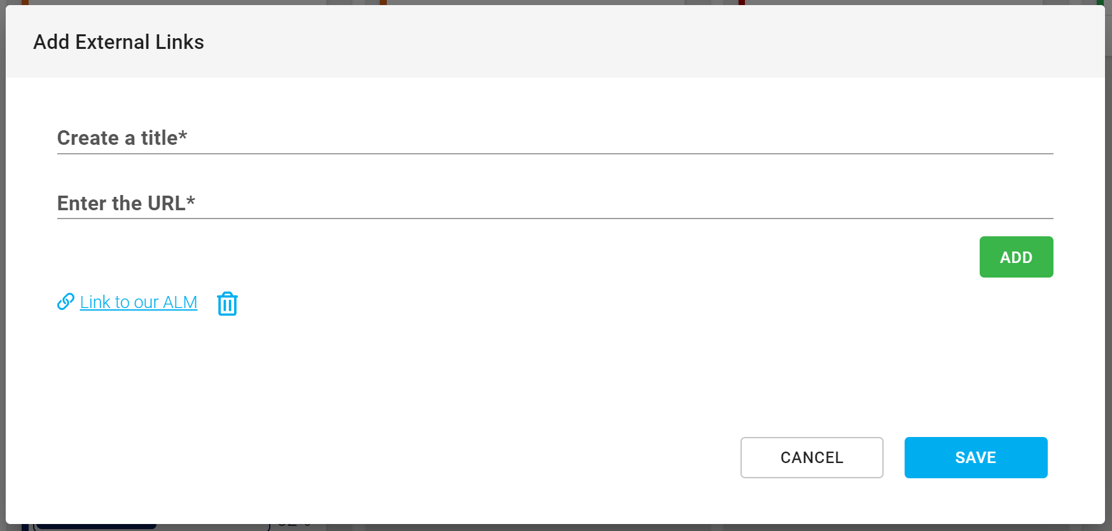Click the blue trash can icon
1112x531 pixels.
coord(227,304)
